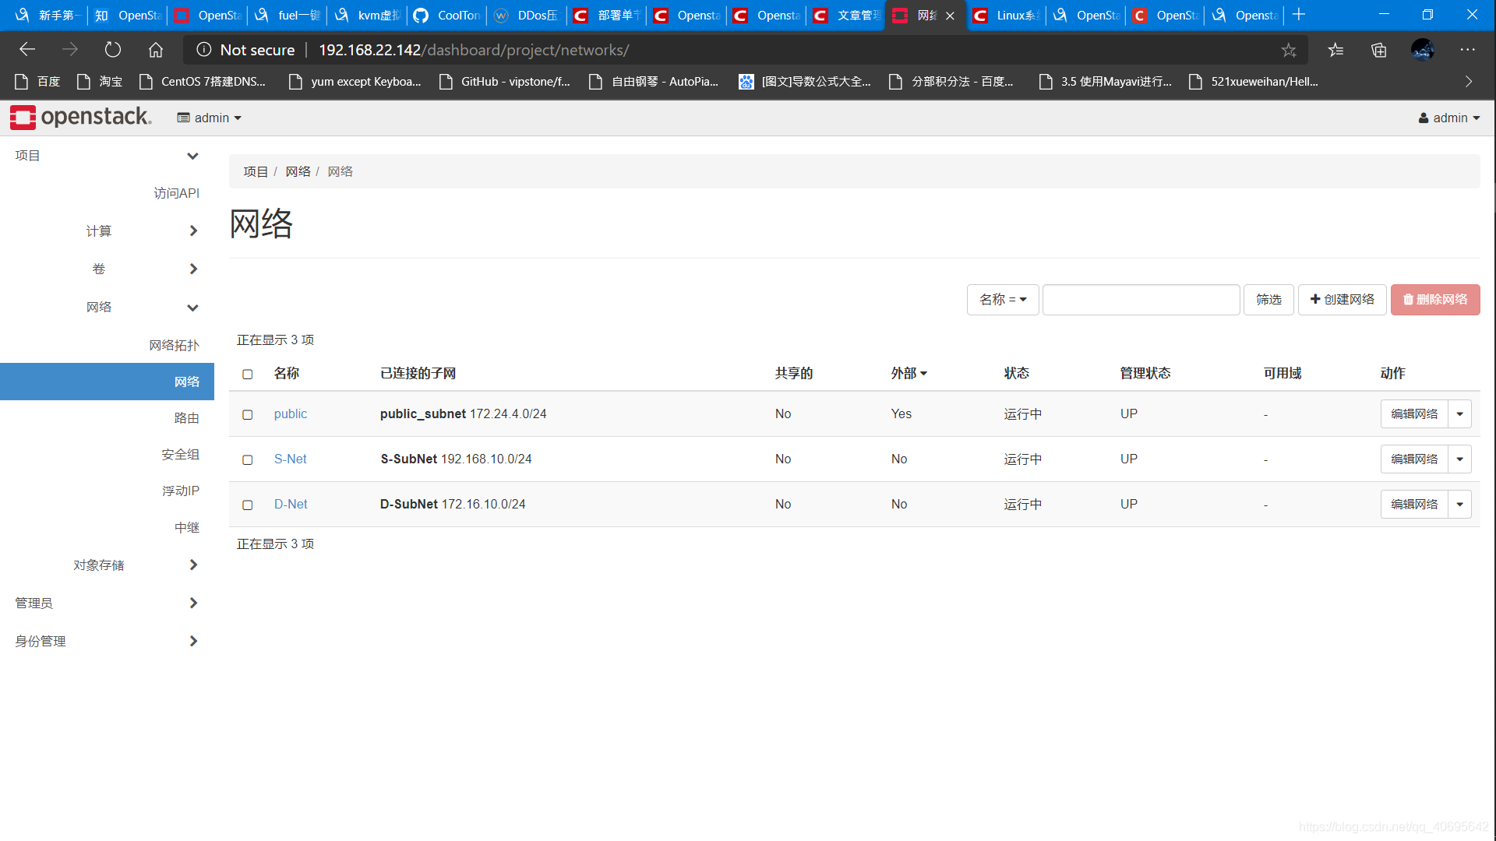Click the OpenStack logo

tap(81, 117)
